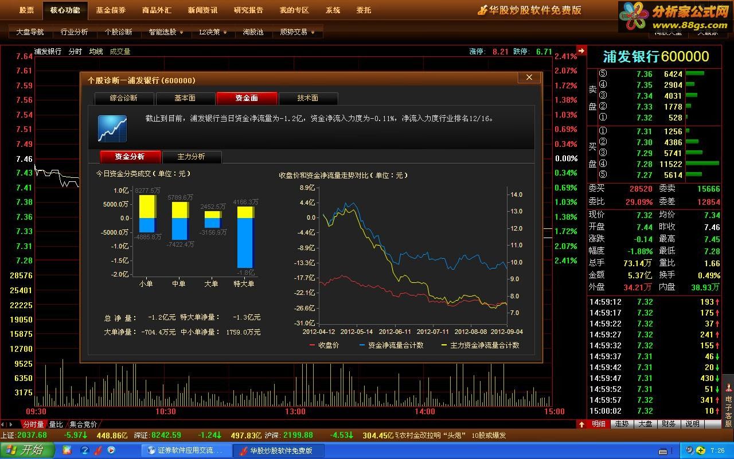Click the 均线 label above chart
The image size is (734, 459).
(96, 52)
